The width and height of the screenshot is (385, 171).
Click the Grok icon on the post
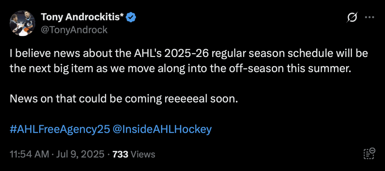click(352, 18)
